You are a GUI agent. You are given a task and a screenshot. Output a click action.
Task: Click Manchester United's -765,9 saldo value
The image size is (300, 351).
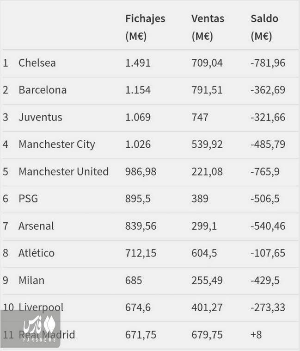tap(265, 172)
